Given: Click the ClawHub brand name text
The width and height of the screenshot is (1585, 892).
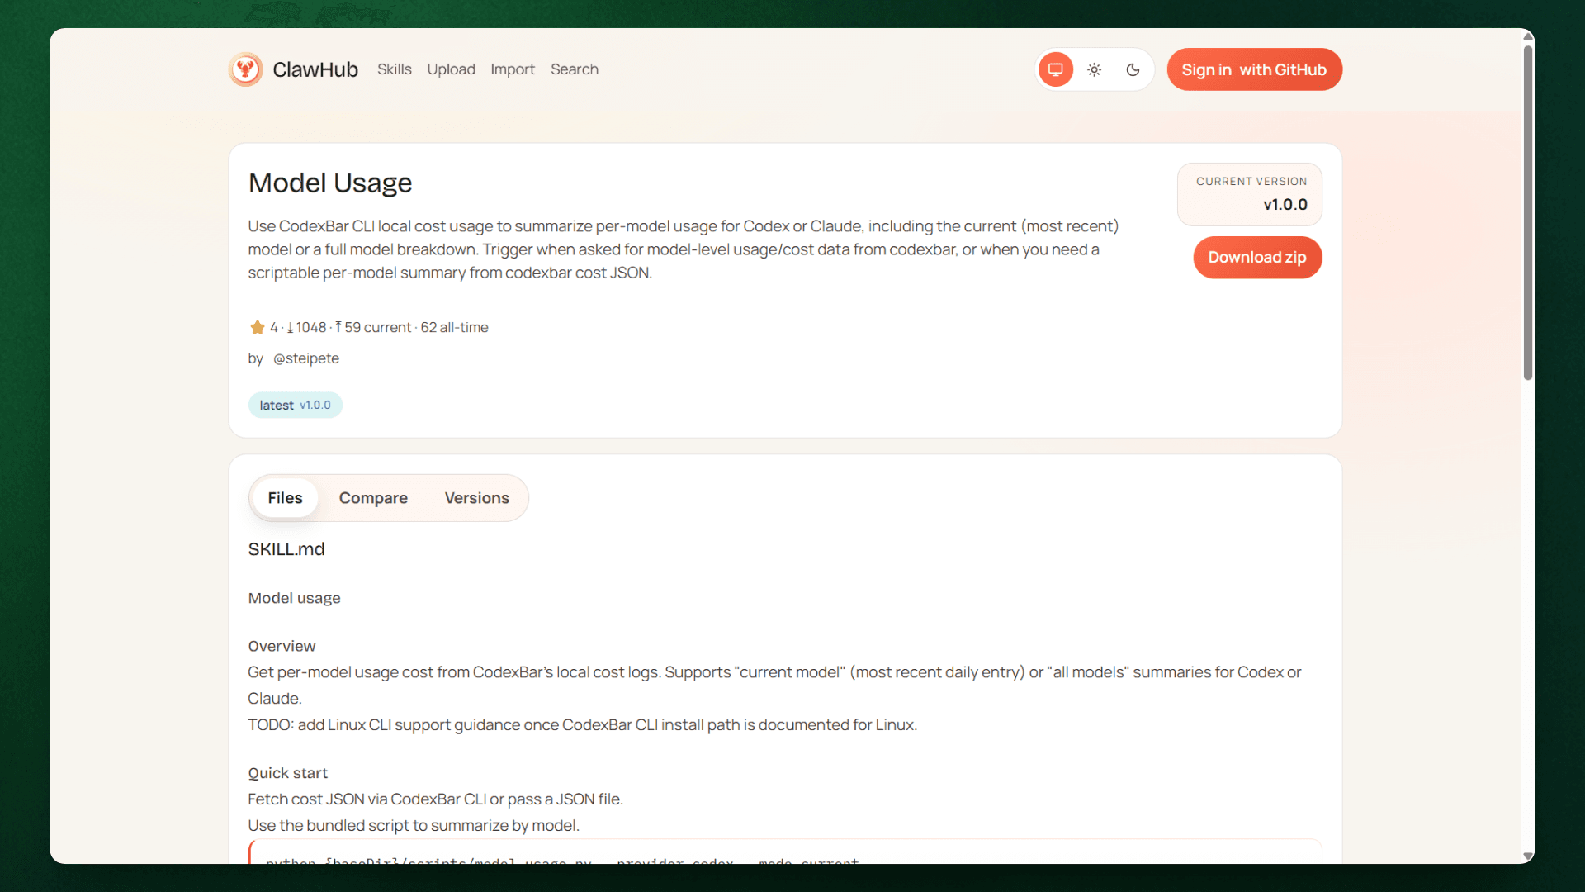Looking at the screenshot, I should 315,69.
